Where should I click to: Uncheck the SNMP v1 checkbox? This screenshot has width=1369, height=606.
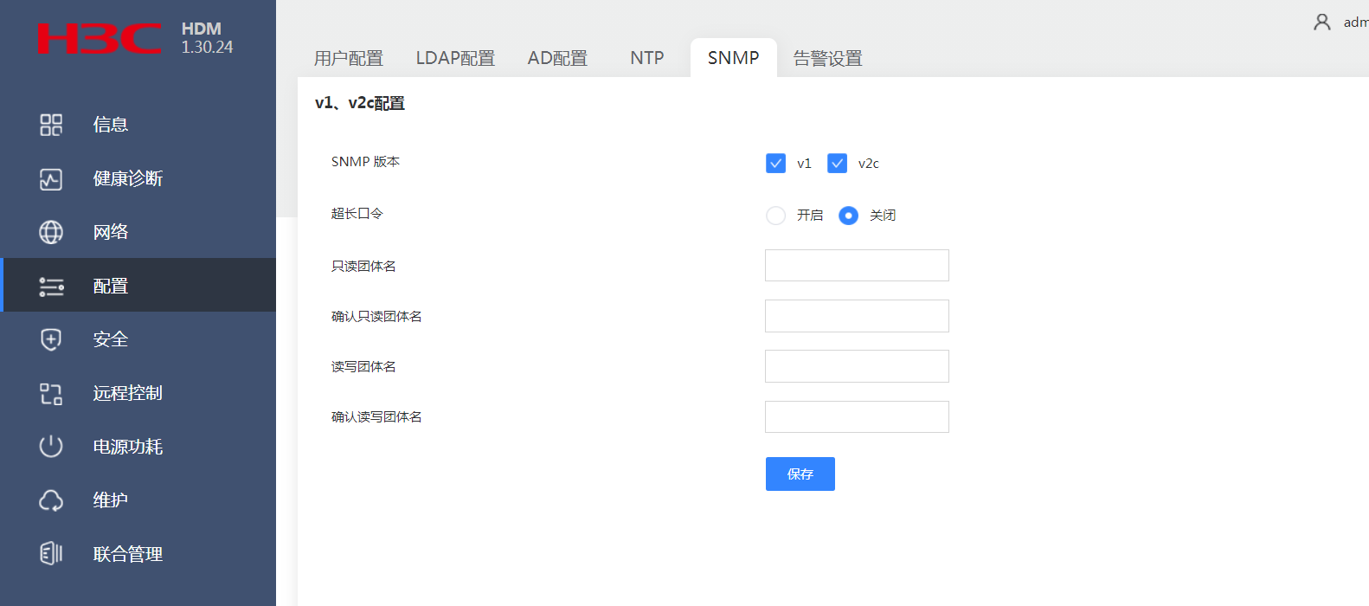pyautogui.click(x=775, y=164)
